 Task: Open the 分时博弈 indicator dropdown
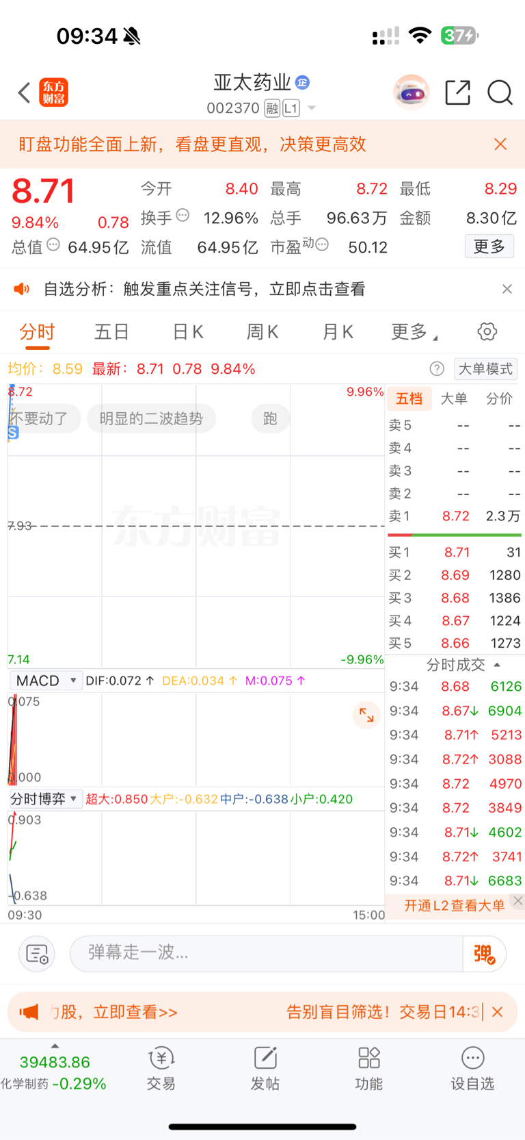click(x=45, y=799)
